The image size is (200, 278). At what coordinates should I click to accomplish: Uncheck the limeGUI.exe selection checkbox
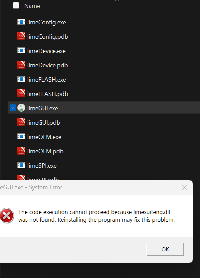point(13,108)
